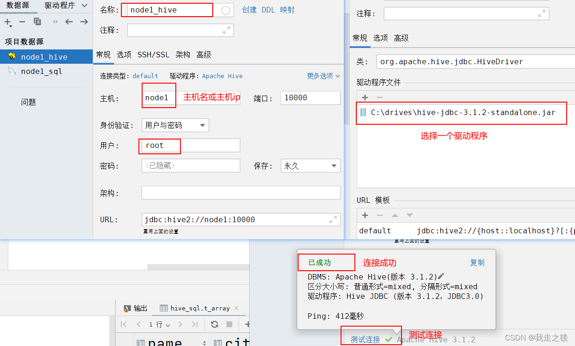Go to next row page
The width and height of the screenshot is (575, 346).
180,324
